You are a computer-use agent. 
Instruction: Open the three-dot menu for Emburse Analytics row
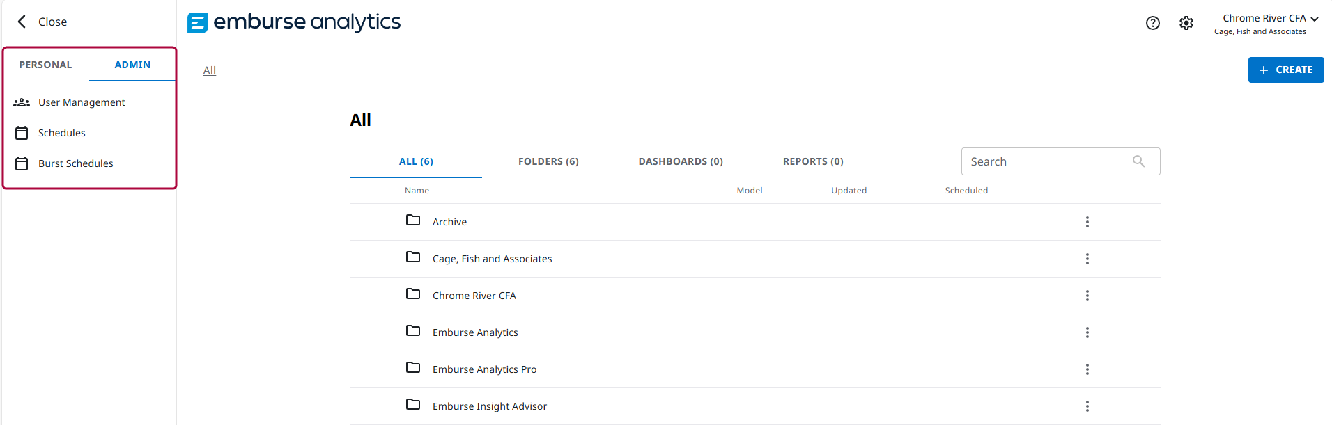pos(1087,332)
